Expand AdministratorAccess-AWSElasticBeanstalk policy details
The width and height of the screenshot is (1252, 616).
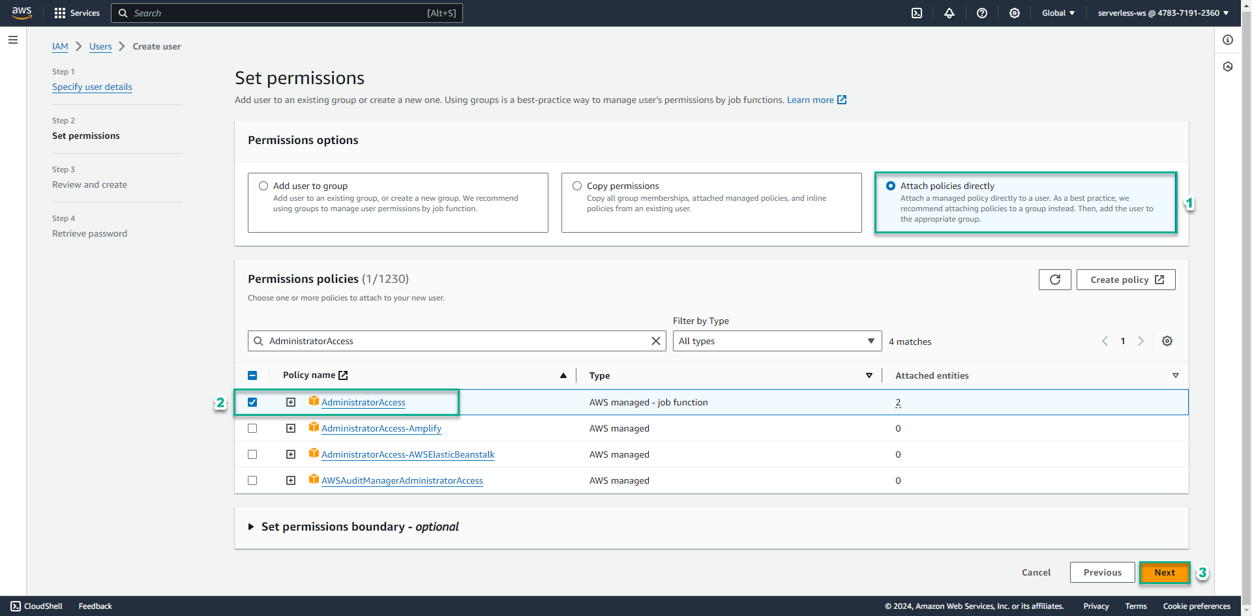coord(291,454)
